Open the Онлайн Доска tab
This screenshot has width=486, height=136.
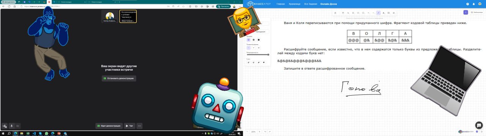[329, 4]
